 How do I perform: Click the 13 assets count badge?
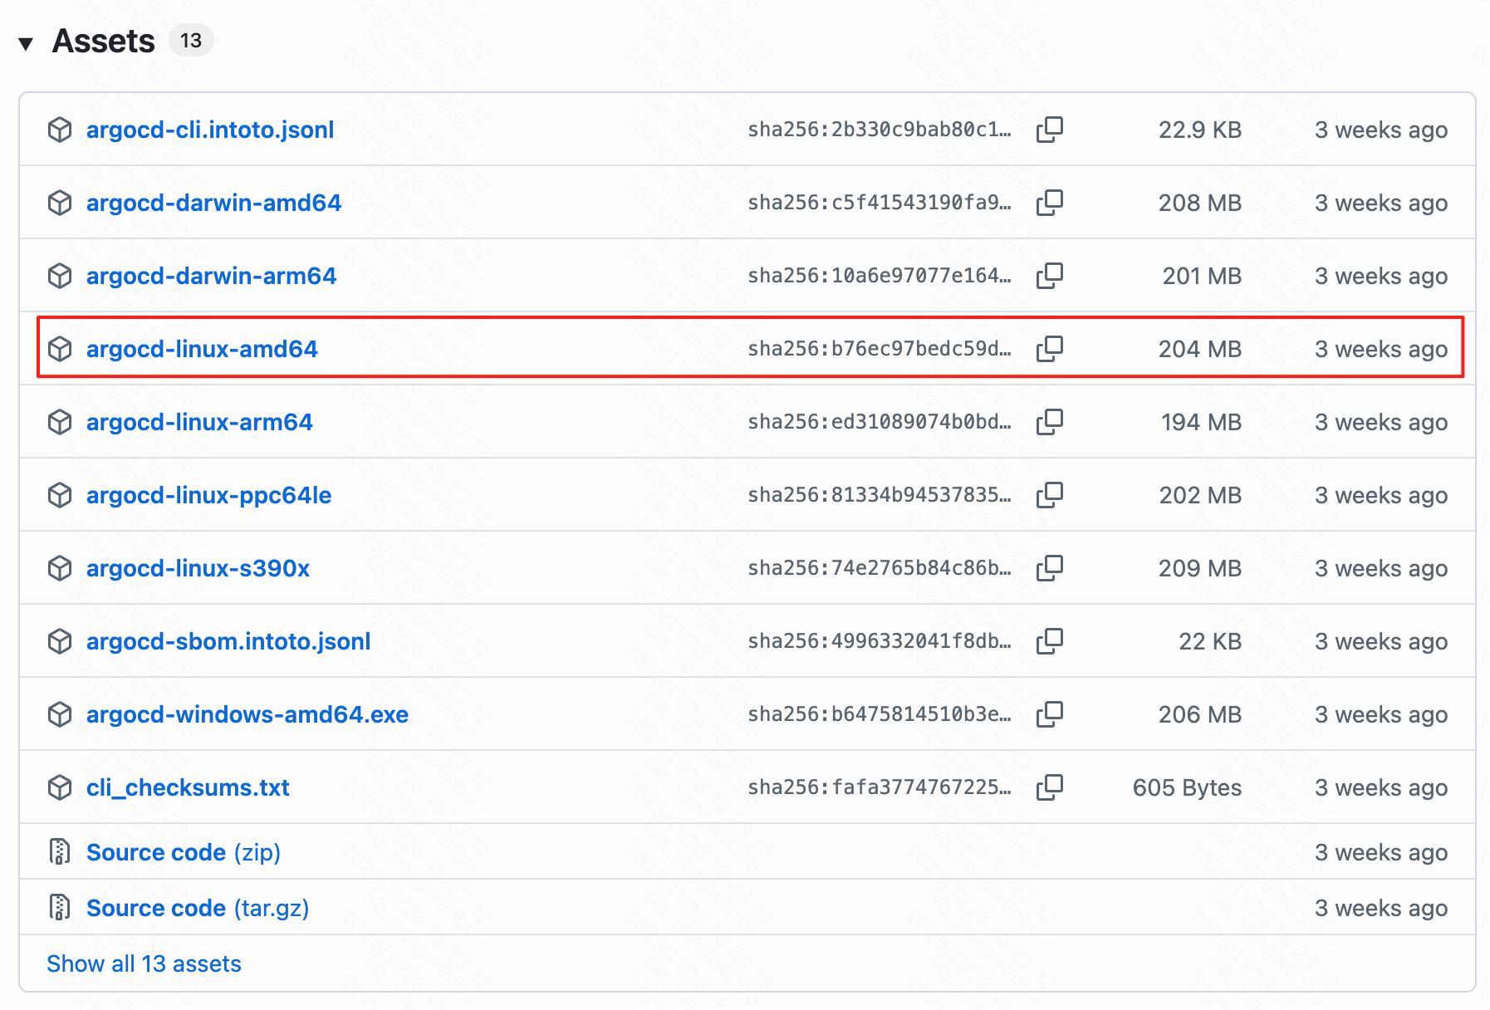[191, 41]
